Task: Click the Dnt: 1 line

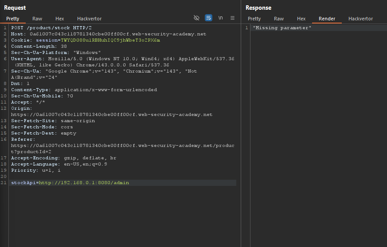Action: pyautogui.click(x=20, y=84)
